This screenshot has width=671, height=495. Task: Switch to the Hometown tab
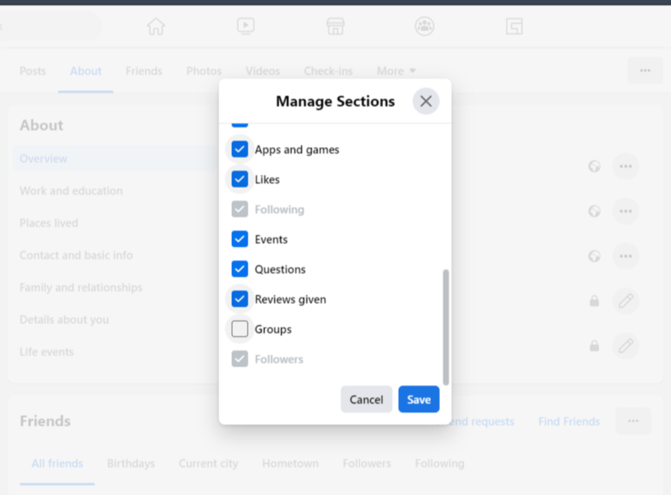[x=290, y=464]
